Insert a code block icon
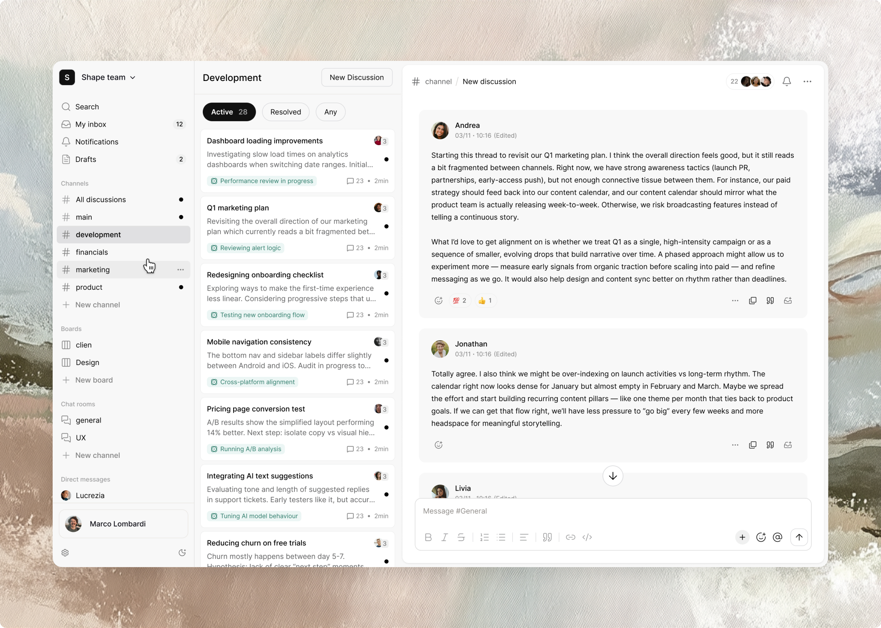881x628 pixels. (x=587, y=537)
